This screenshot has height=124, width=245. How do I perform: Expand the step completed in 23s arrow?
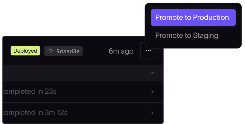click(x=153, y=92)
